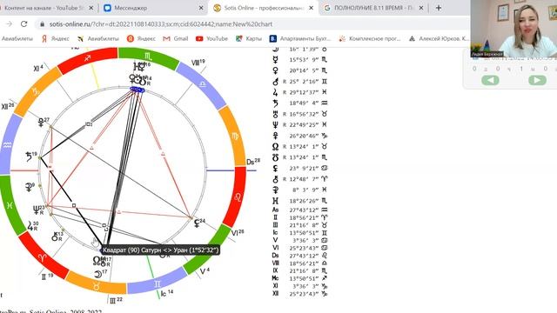This screenshot has height=313, width=557.
Task: Click the Ic 14 chart label
Action: (166, 293)
